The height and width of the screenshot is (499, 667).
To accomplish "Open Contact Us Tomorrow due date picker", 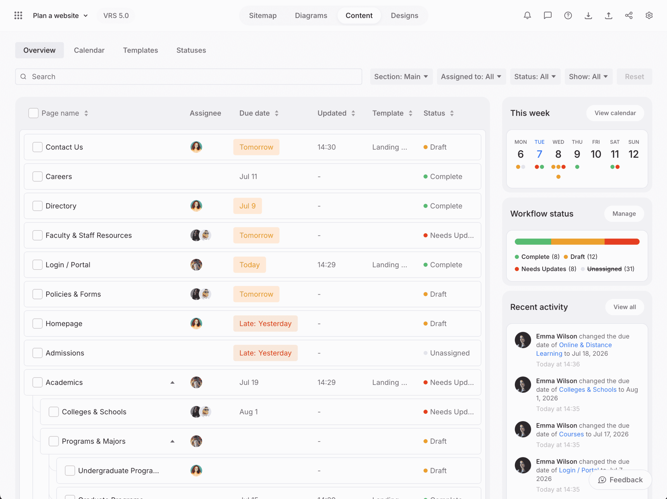I will click(256, 147).
